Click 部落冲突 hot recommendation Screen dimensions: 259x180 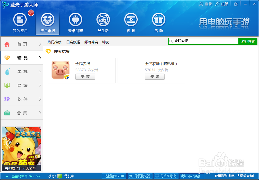(91, 42)
